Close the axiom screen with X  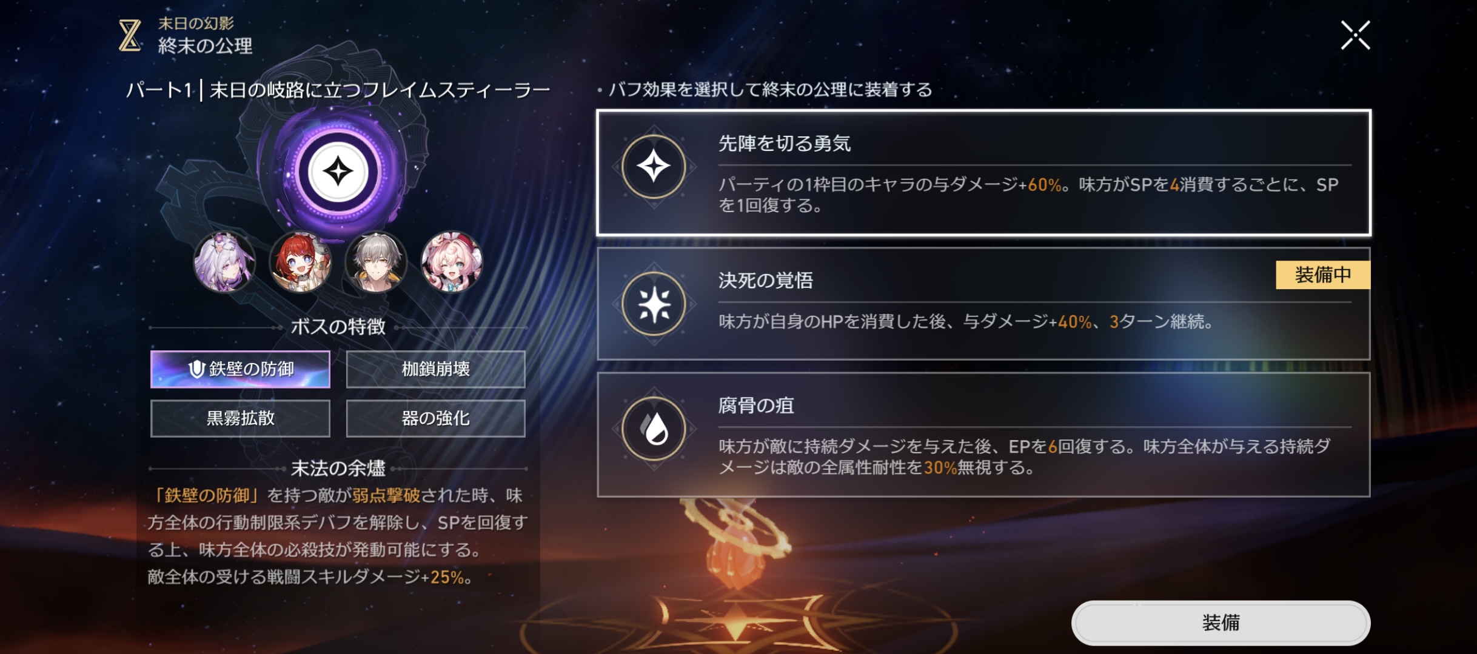(x=1355, y=35)
